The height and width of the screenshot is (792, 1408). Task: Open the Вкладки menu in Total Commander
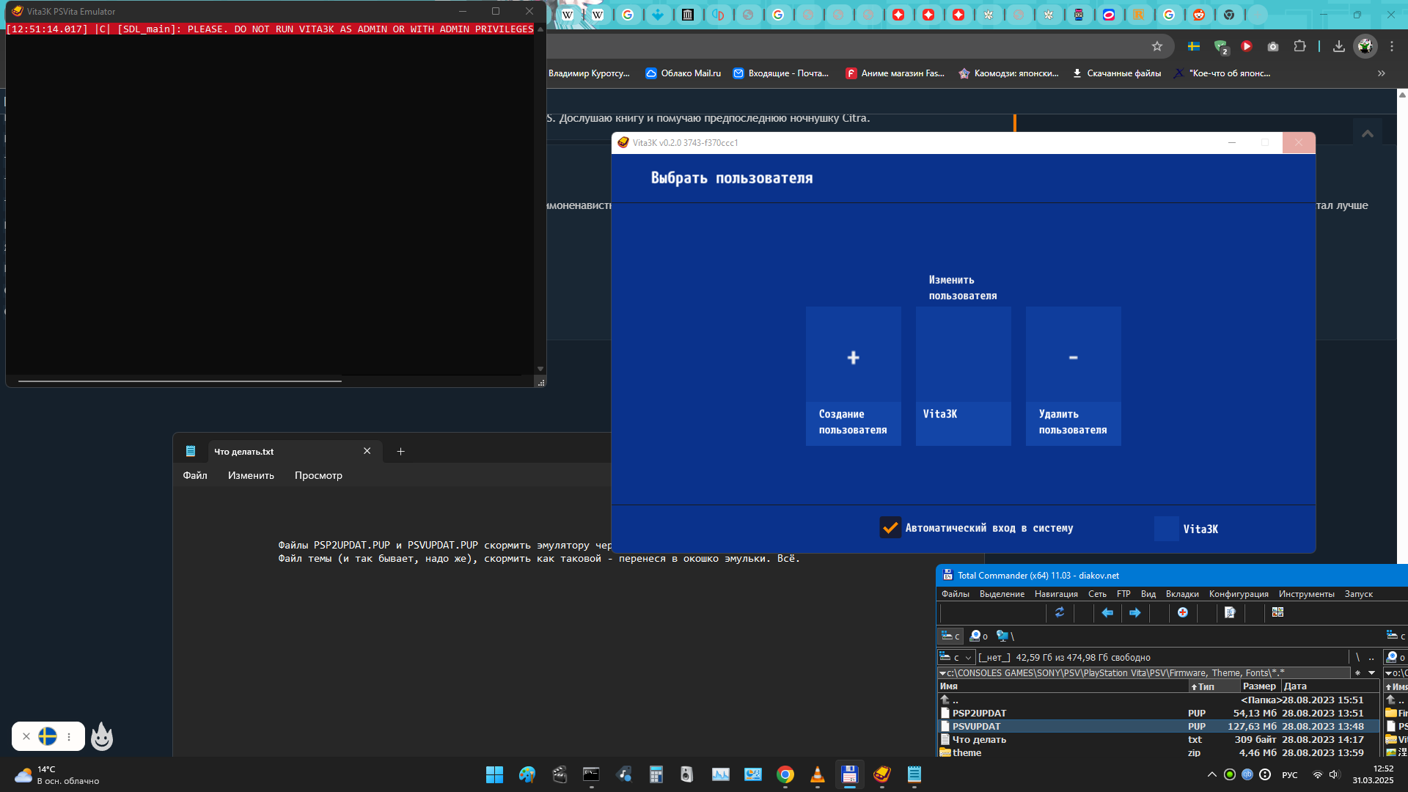1182,594
